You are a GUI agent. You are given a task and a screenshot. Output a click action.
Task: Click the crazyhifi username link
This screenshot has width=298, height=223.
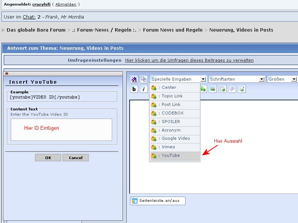coord(41,4)
